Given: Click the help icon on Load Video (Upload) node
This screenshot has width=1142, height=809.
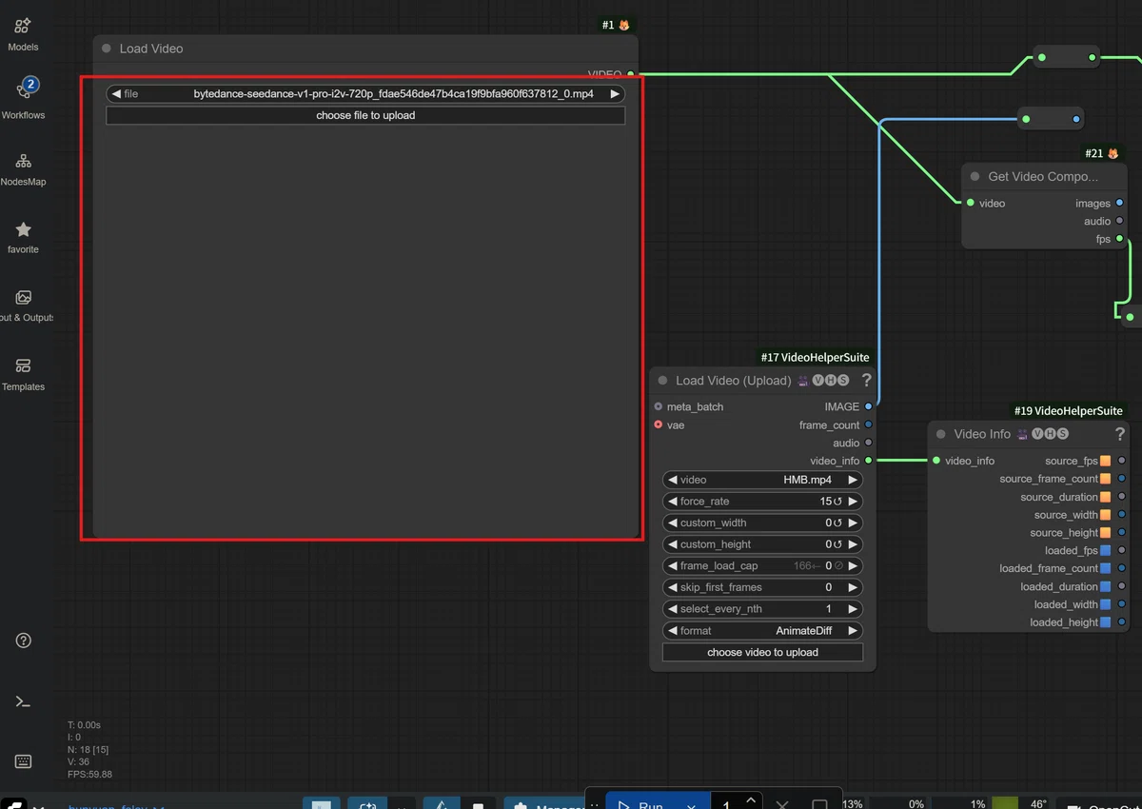Looking at the screenshot, I should click(x=866, y=380).
